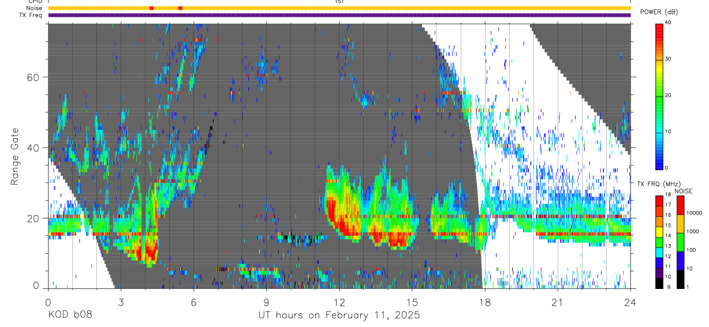The image size is (709, 327).
Task: Click the purple TX Freq strip above the plot
Action: tap(339, 15)
